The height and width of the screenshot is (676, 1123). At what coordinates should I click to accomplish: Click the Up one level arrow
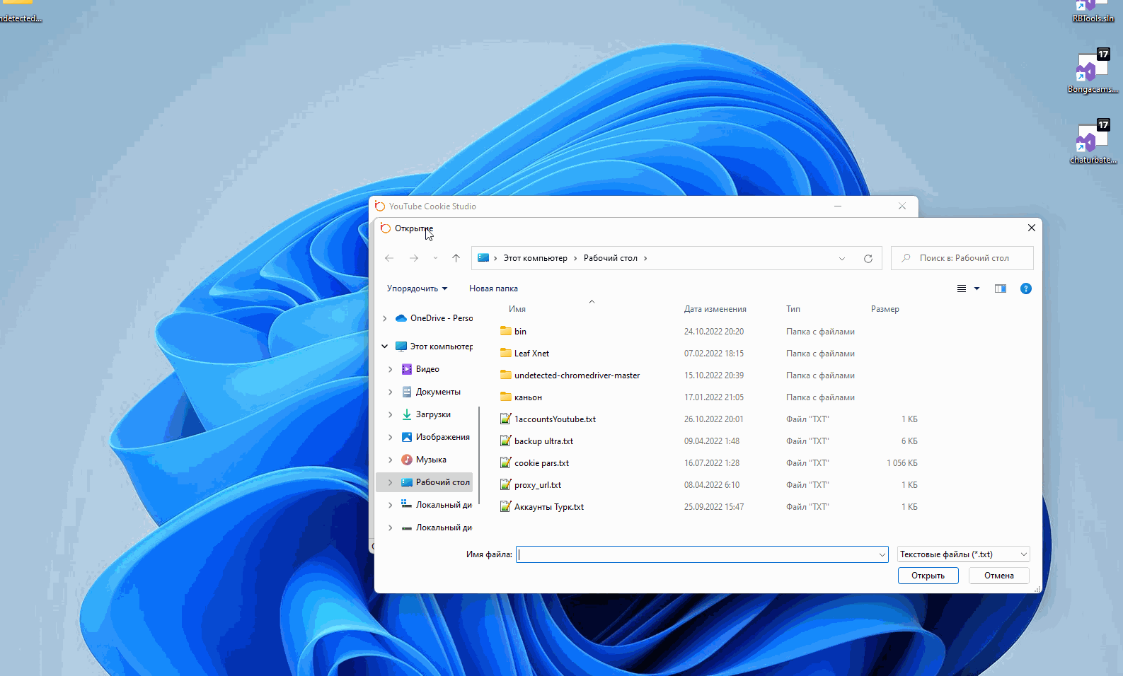456,258
